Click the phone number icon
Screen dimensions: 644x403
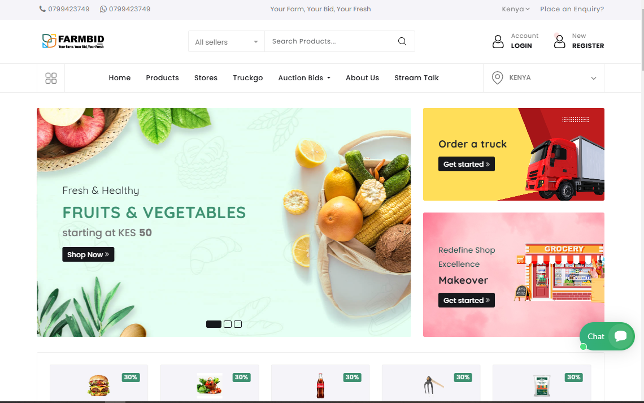point(42,9)
